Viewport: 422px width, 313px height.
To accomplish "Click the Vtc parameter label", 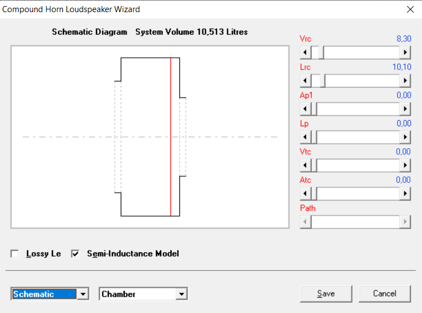I will pos(306,152).
